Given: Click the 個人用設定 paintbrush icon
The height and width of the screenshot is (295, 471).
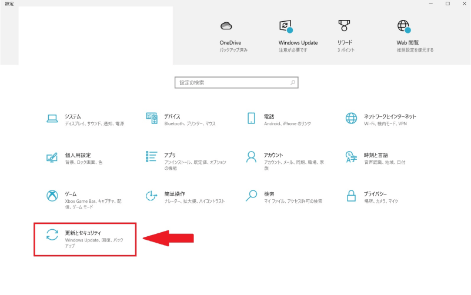Looking at the screenshot, I should pyautogui.click(x=52, y=157).
